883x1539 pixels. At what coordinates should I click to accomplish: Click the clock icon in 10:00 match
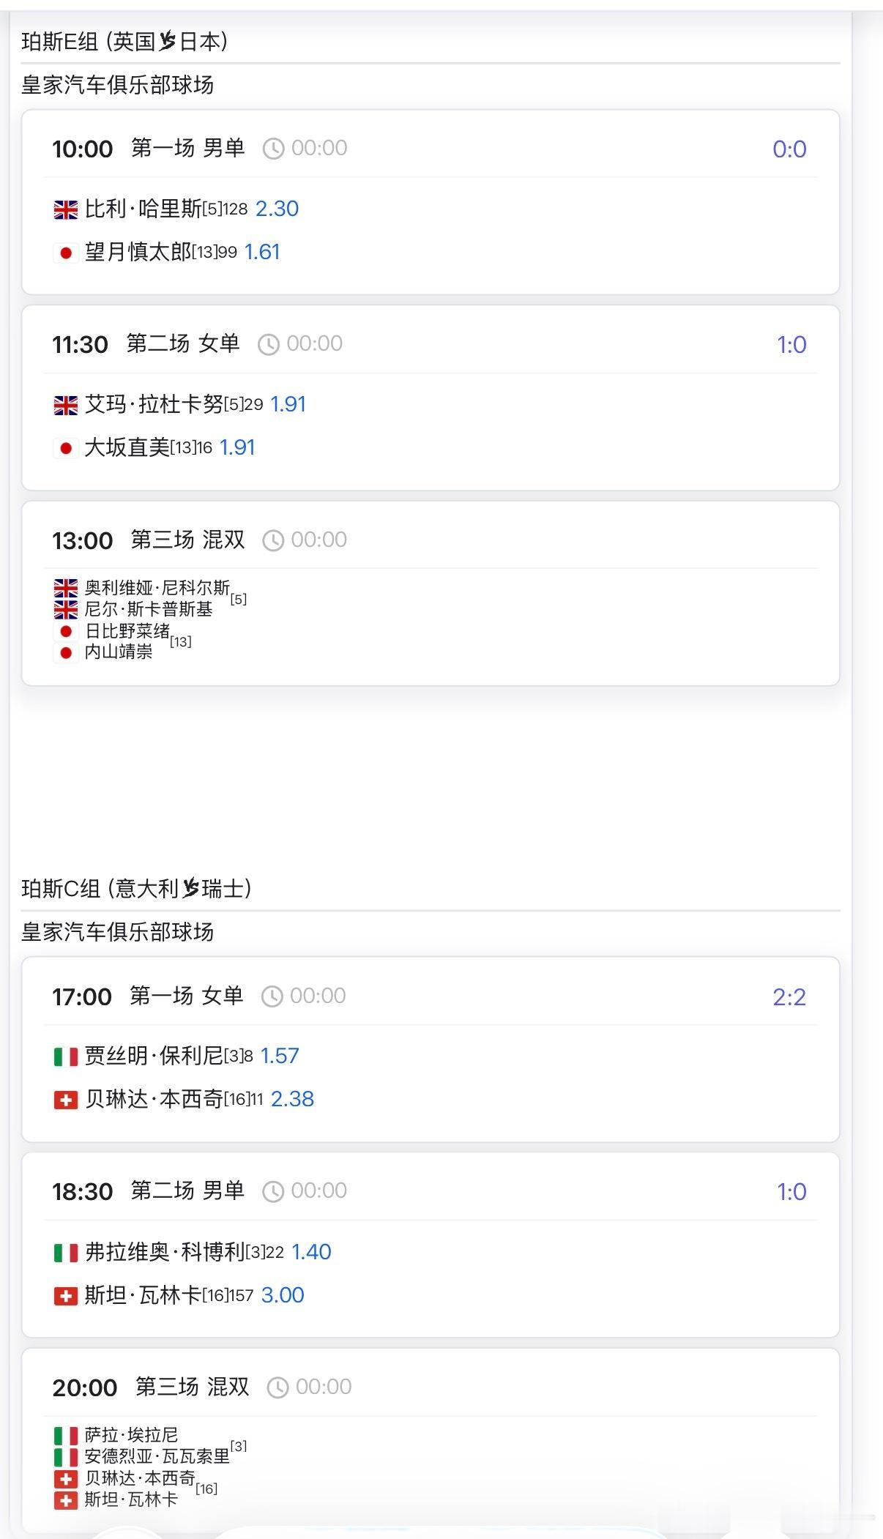tap(273, 149)
